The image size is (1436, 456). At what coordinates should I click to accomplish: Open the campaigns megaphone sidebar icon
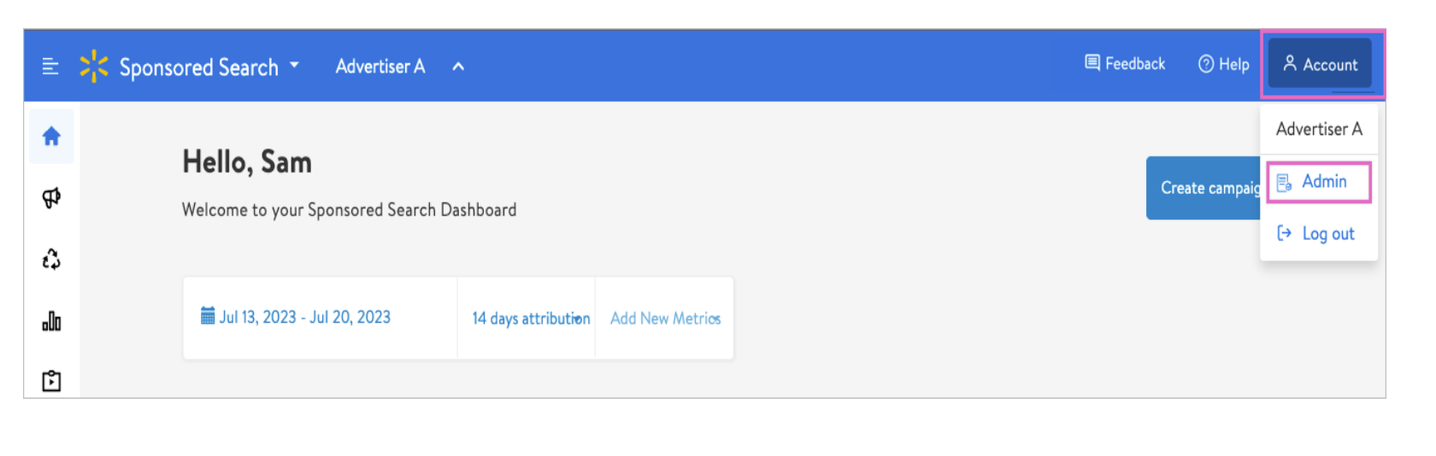click(x=51, y=198)
